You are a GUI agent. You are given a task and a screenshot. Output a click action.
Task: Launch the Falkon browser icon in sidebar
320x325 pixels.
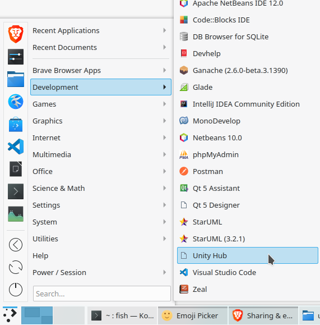pos(16,102)
